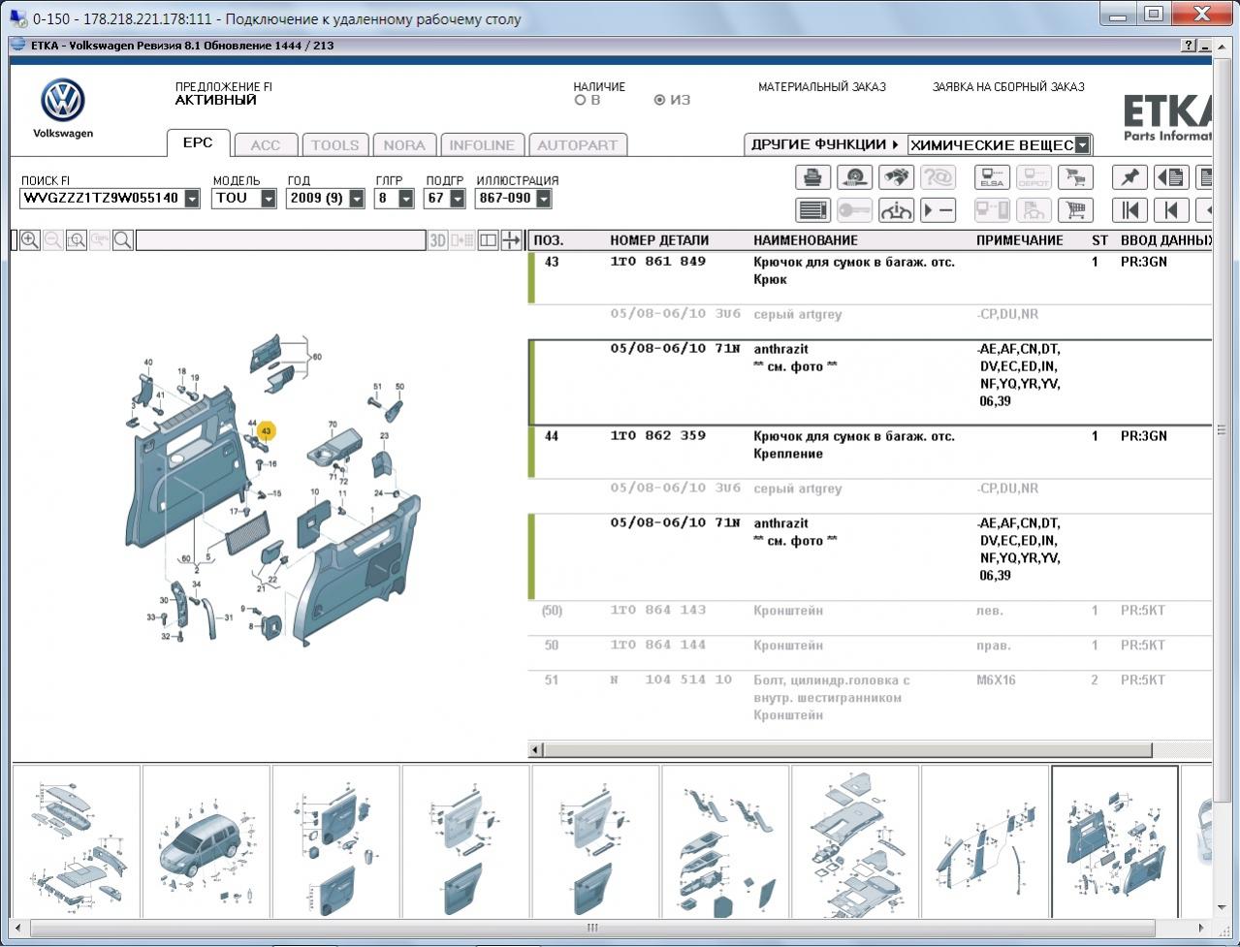
Task: Switch to the ACC tab
Action: (266, 145)
